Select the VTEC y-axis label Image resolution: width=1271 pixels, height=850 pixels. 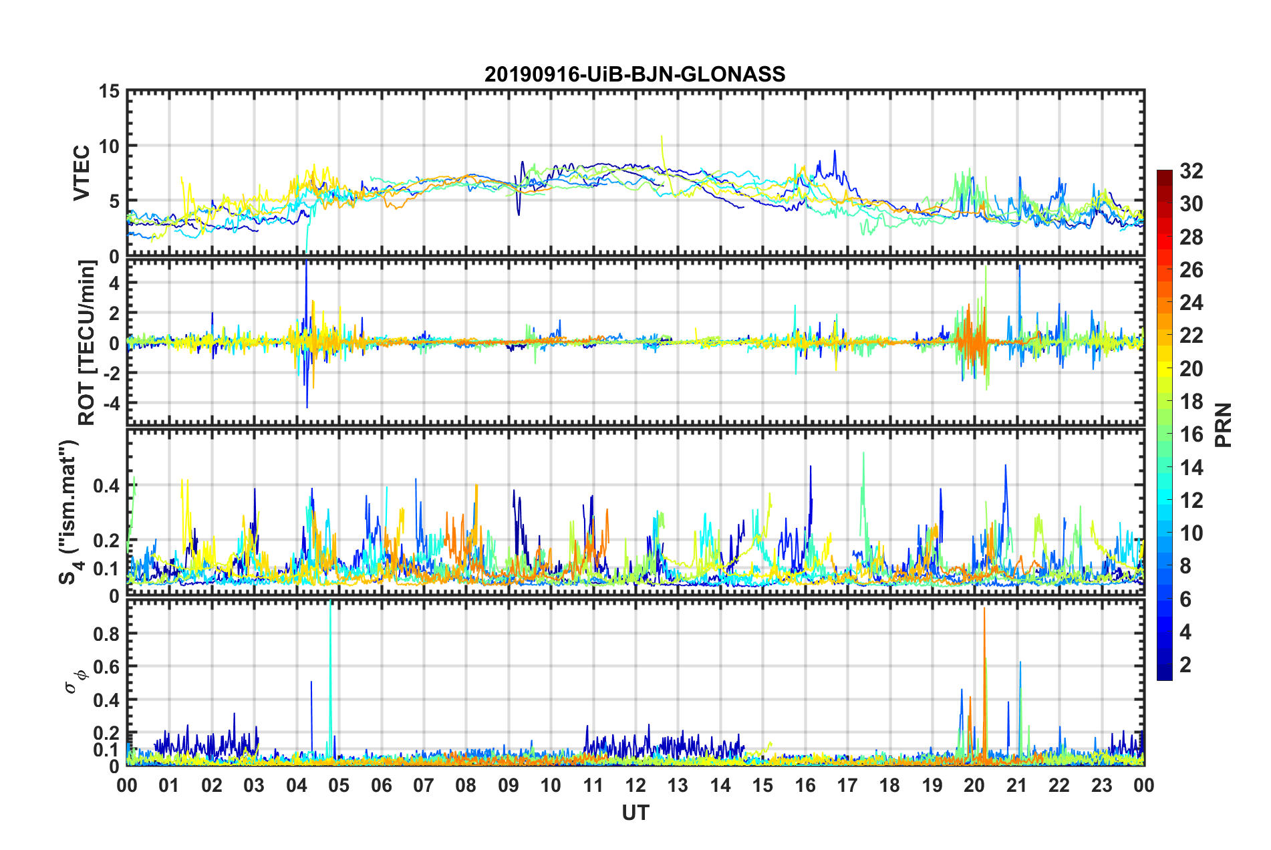[82, 172]
